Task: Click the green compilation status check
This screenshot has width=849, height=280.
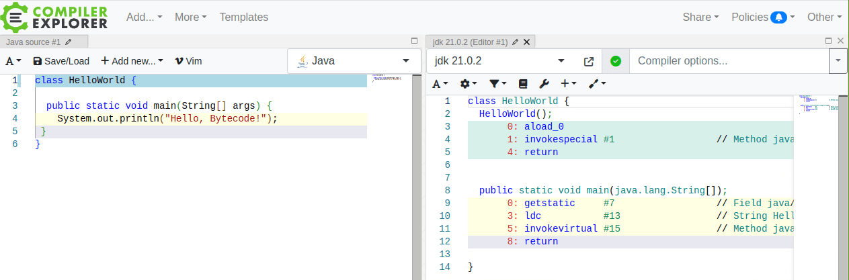Action: tap(616, 61)
